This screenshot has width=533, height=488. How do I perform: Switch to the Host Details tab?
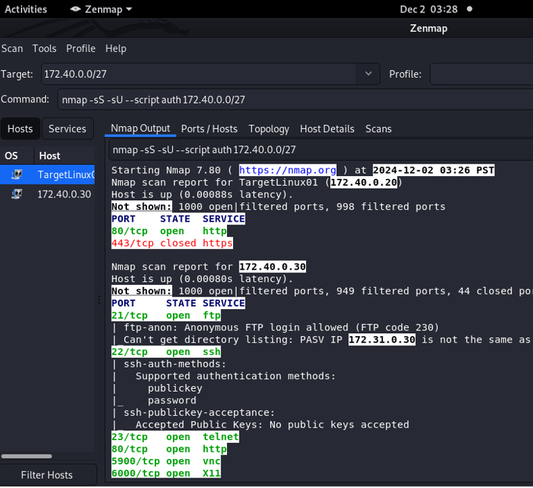point(327,129)
